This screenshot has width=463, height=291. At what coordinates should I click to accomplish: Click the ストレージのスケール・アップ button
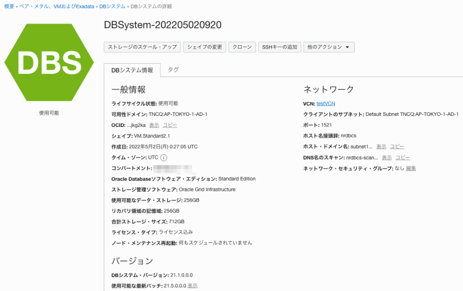[x=142, y=47]
